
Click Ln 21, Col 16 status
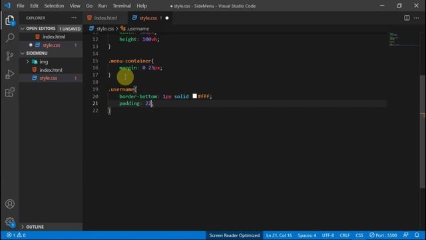[279, 235]
